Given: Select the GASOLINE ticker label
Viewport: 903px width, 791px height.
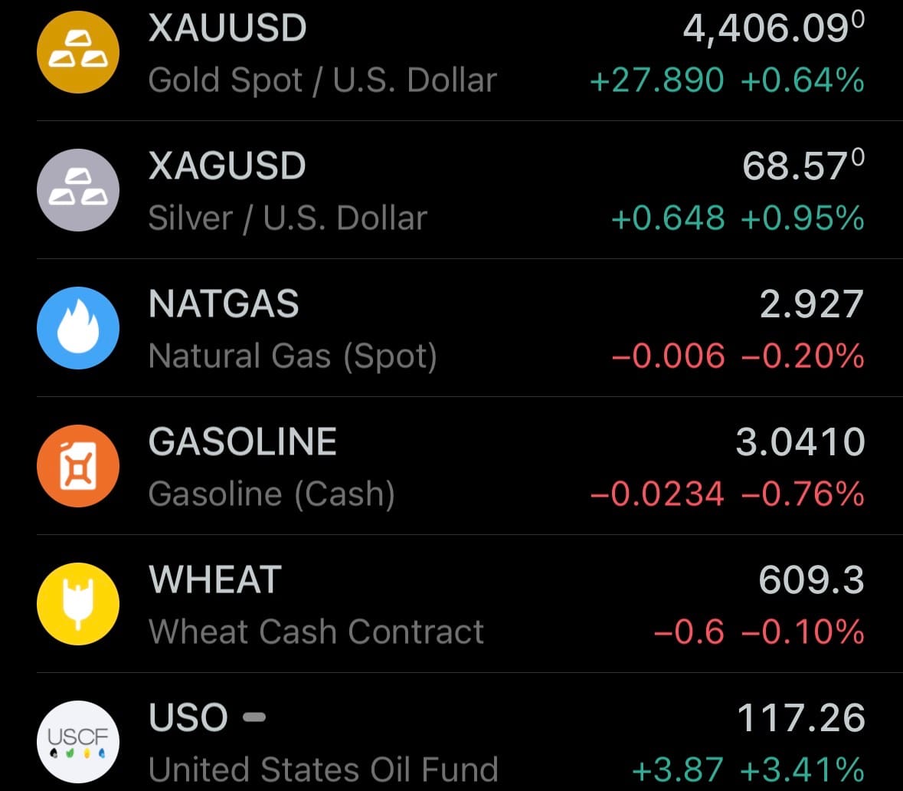Looking at the screenshot, I should click(x=243, y=442).
